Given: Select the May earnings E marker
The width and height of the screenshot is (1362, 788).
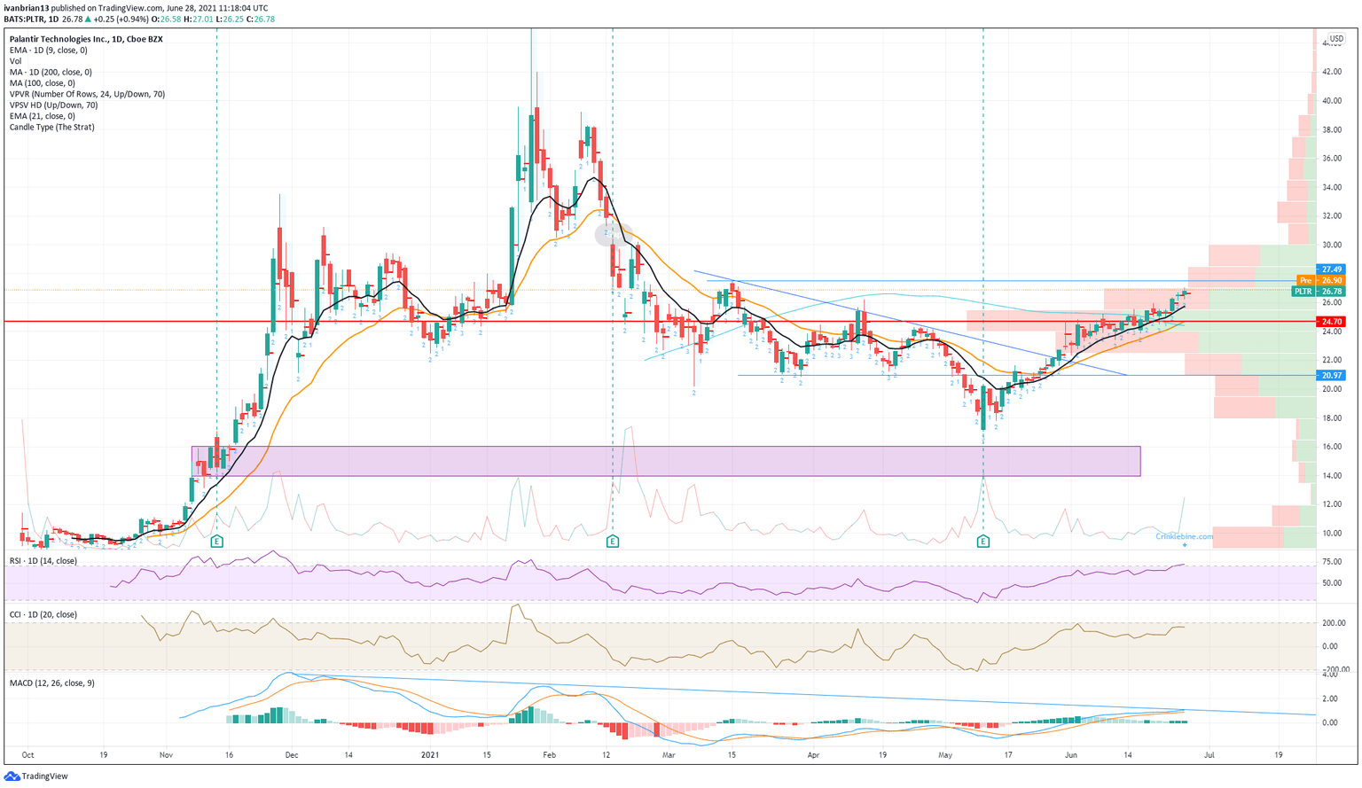Looking at the screenshot, I should (x=983, y=541).
